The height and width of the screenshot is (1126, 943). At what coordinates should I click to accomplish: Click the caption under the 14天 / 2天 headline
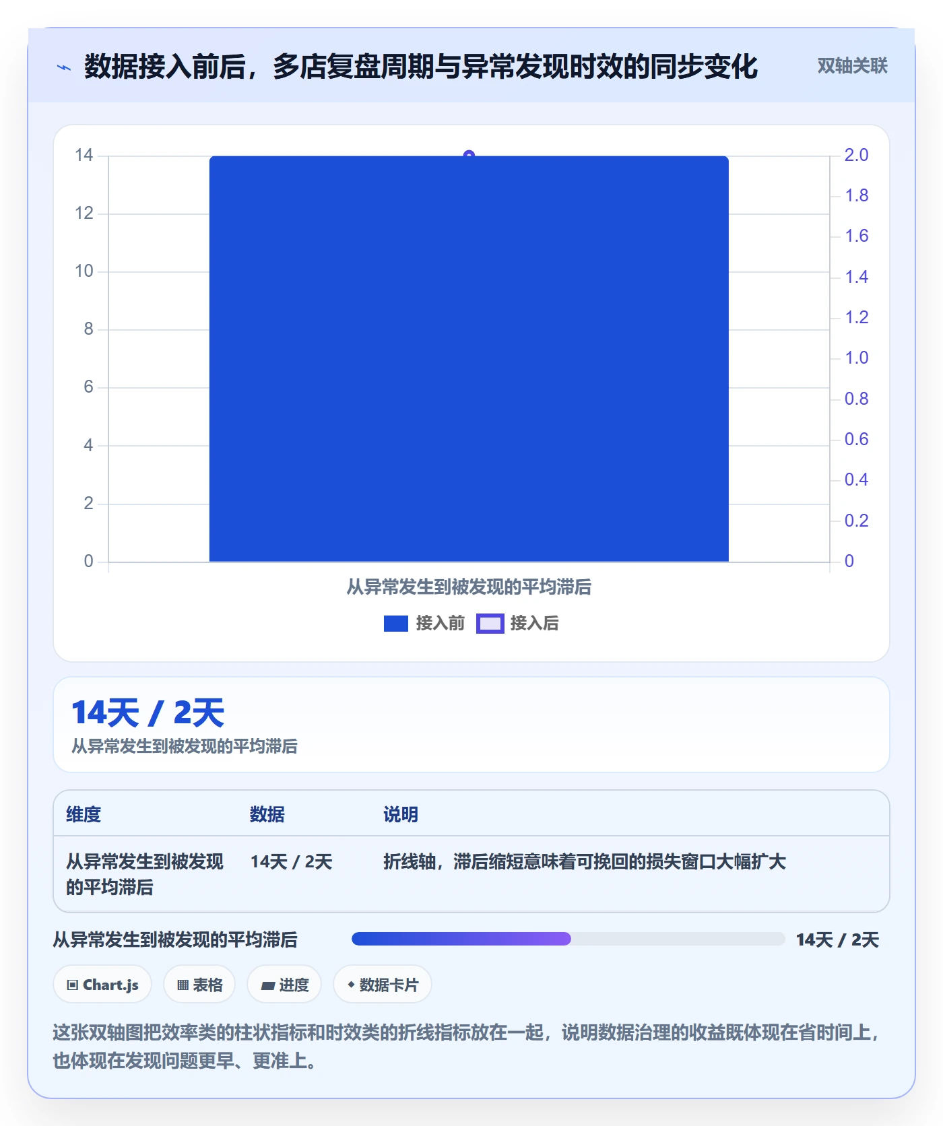point(185,746)
